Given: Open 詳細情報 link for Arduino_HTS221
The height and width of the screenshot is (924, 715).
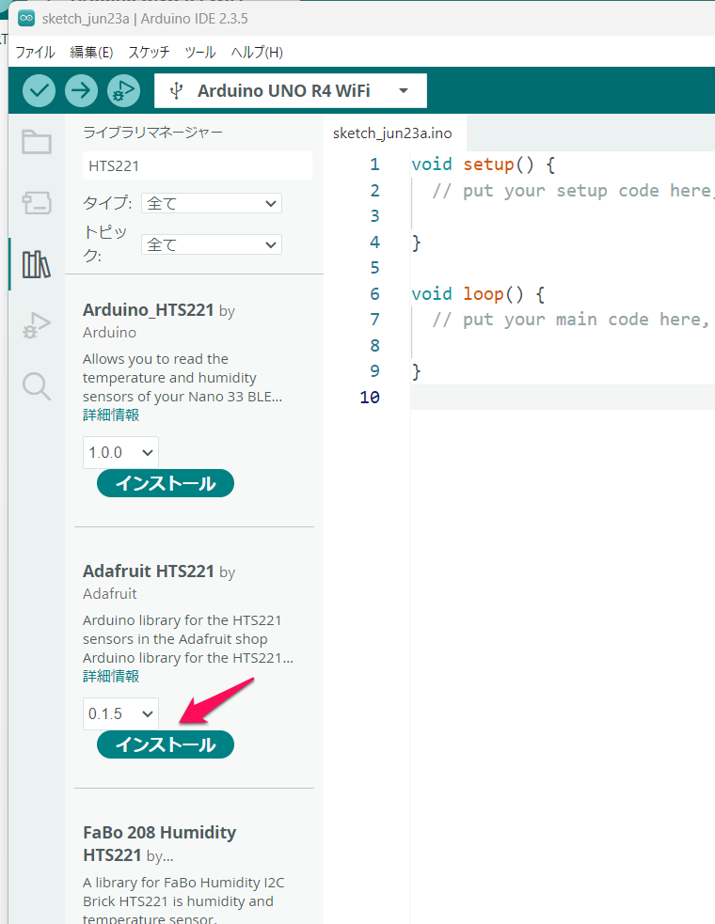Looking at the screenshot, I should click(111, 415).
